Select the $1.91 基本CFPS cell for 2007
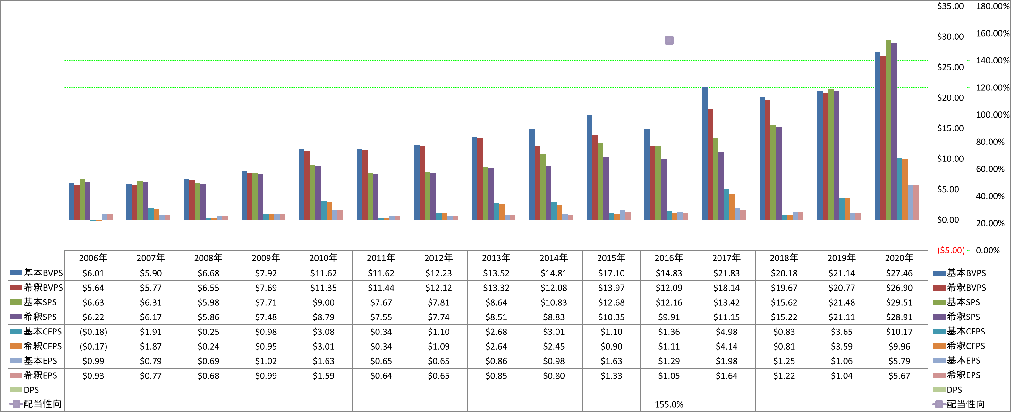The image size is (1011, 412). click(151, 332)
